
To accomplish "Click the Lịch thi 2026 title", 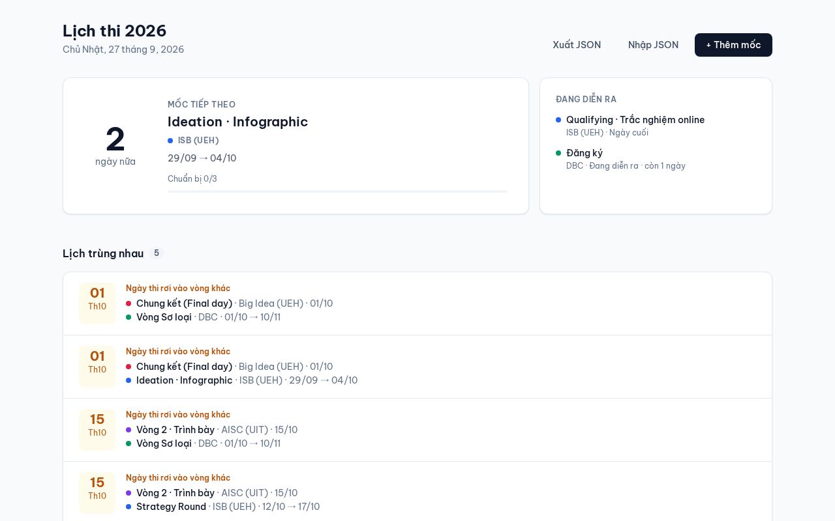I will pyautogui.click(x=115, y=31).
